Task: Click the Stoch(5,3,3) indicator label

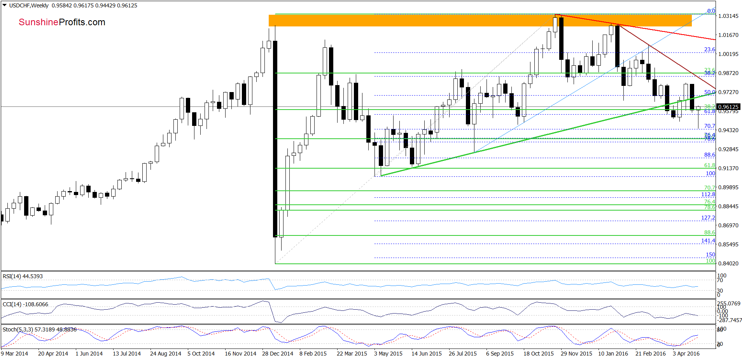Action: click(x=40, y=329)
